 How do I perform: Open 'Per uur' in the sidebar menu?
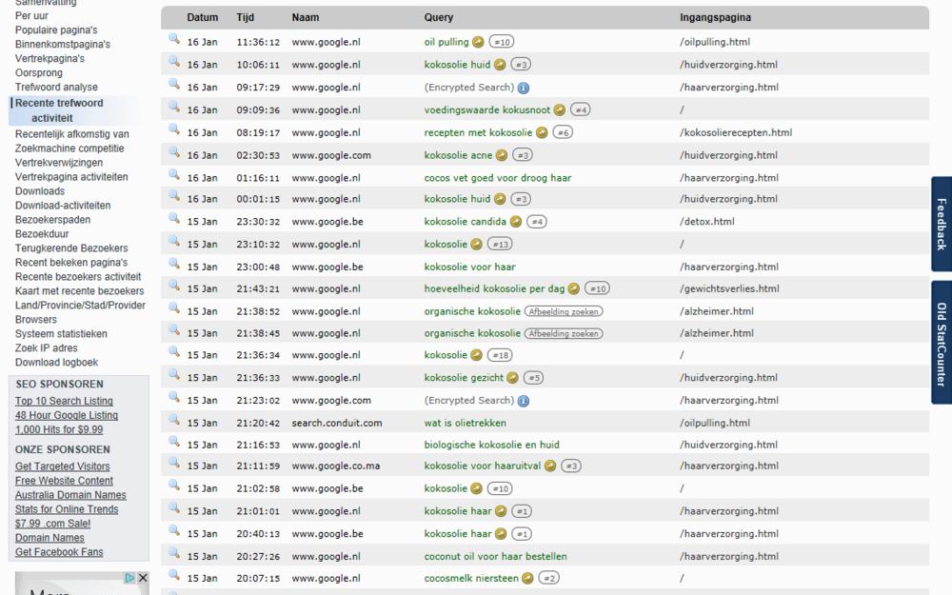pyautogui.click(x=31, y=16)
